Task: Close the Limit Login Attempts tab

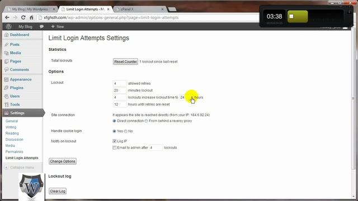Action: [x=108, y=9]
